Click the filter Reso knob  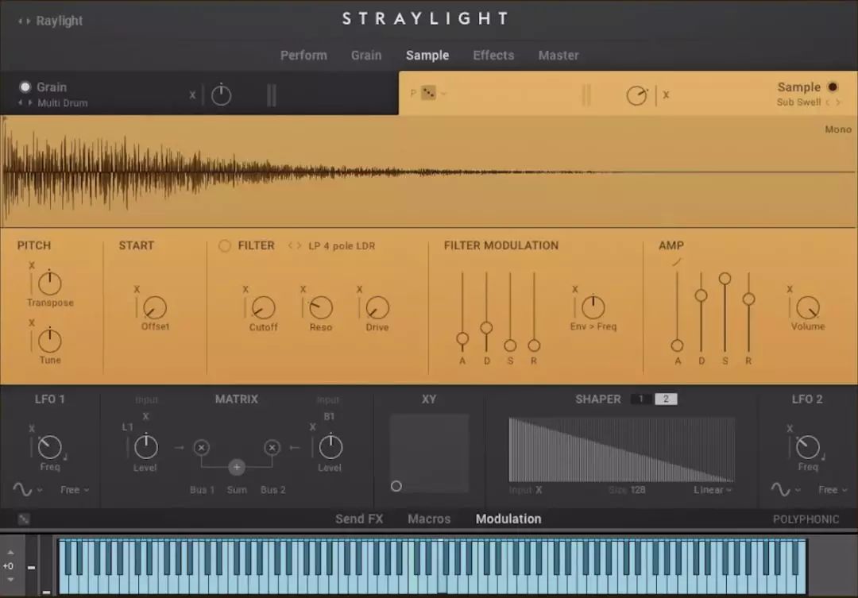pyautogui.click(x=321, y=307)
